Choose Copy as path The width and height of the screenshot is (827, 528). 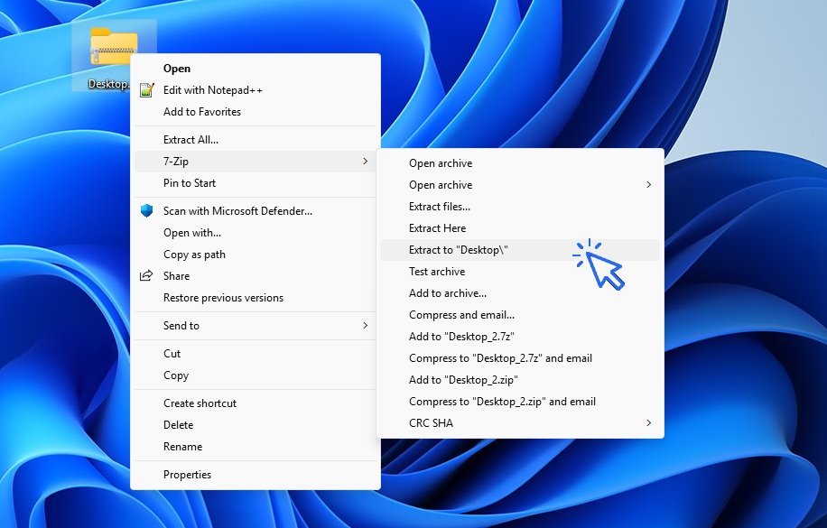(x=194, y=255)
